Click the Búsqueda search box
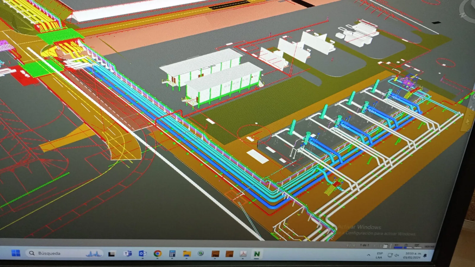 tap(64, 253)
